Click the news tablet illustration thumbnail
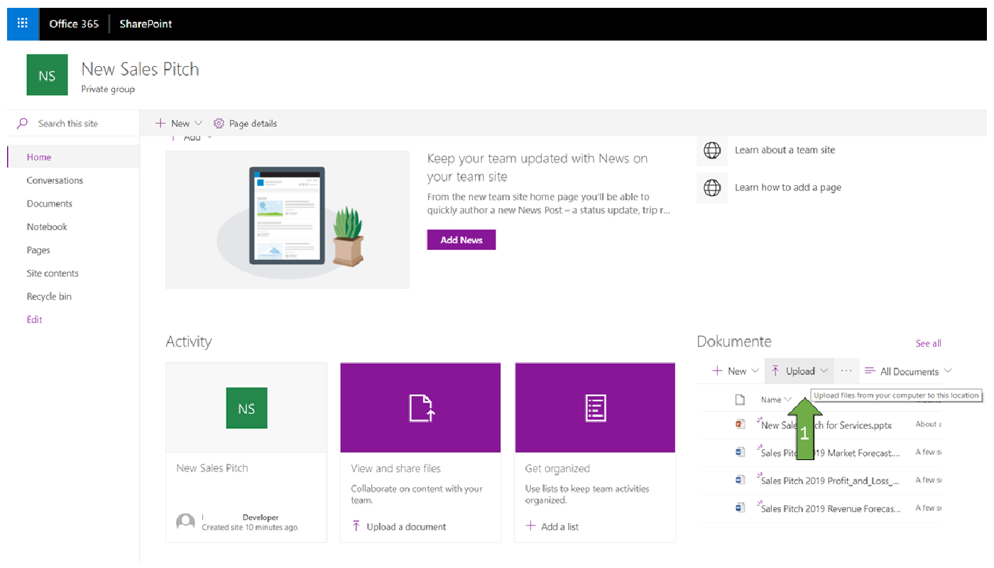 [288, 219]
